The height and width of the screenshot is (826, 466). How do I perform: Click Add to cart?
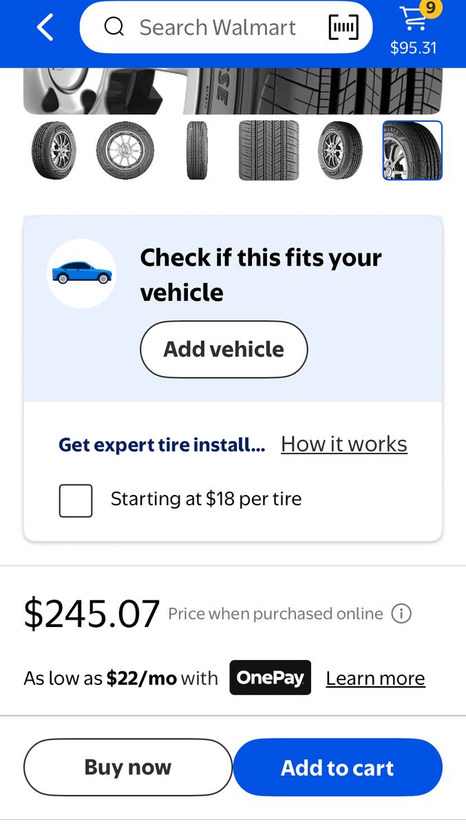pyautogui.click(x=337, y=767)
